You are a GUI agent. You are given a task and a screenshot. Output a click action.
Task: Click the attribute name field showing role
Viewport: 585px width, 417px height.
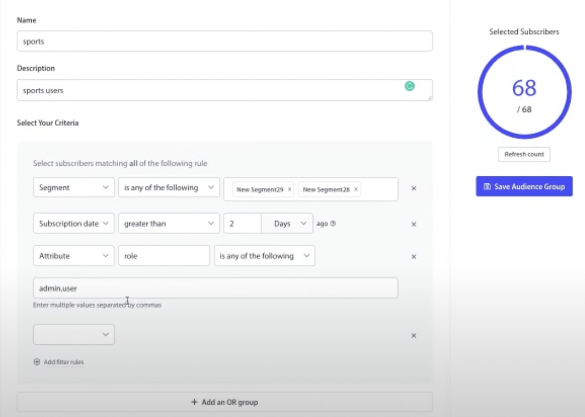coord(164,256)
